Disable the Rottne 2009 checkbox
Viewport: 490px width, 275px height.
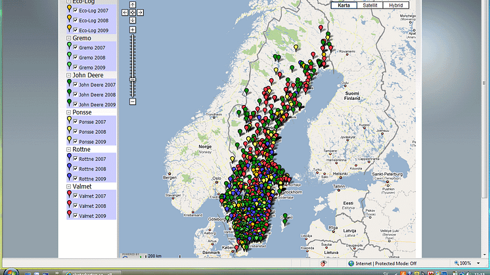pos(76,179)
